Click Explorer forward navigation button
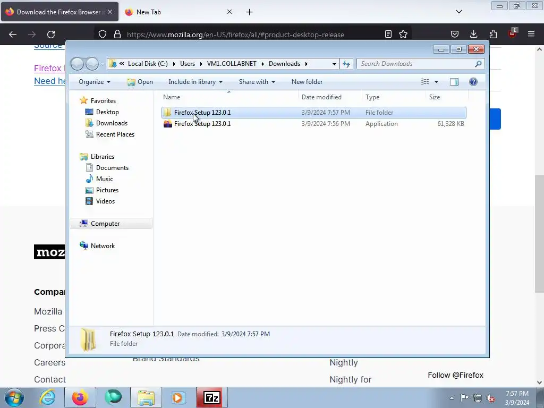 click(92, 64)
